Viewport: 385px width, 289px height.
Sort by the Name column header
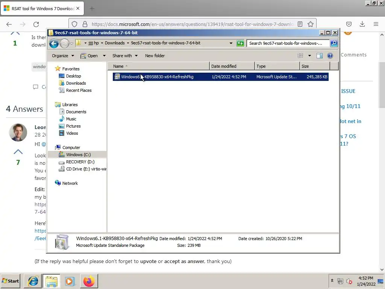point(159,66)
